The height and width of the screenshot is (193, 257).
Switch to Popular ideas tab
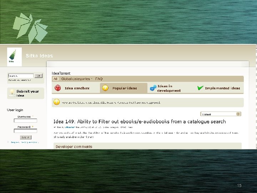pyautogui.click(x=124, y=88)
